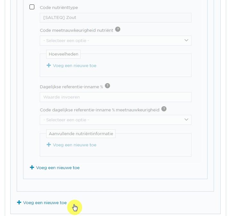Add new nutrient entry below the Zout block
230x216 pixels.
[x=58, y=168]
